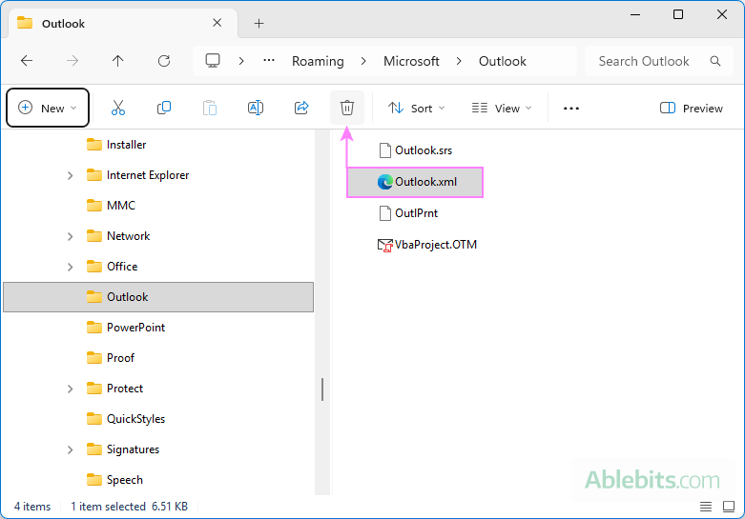Screen dimensions: 745x519
Task: Select the PowerPoint folder
Action: tap(135, 328)
